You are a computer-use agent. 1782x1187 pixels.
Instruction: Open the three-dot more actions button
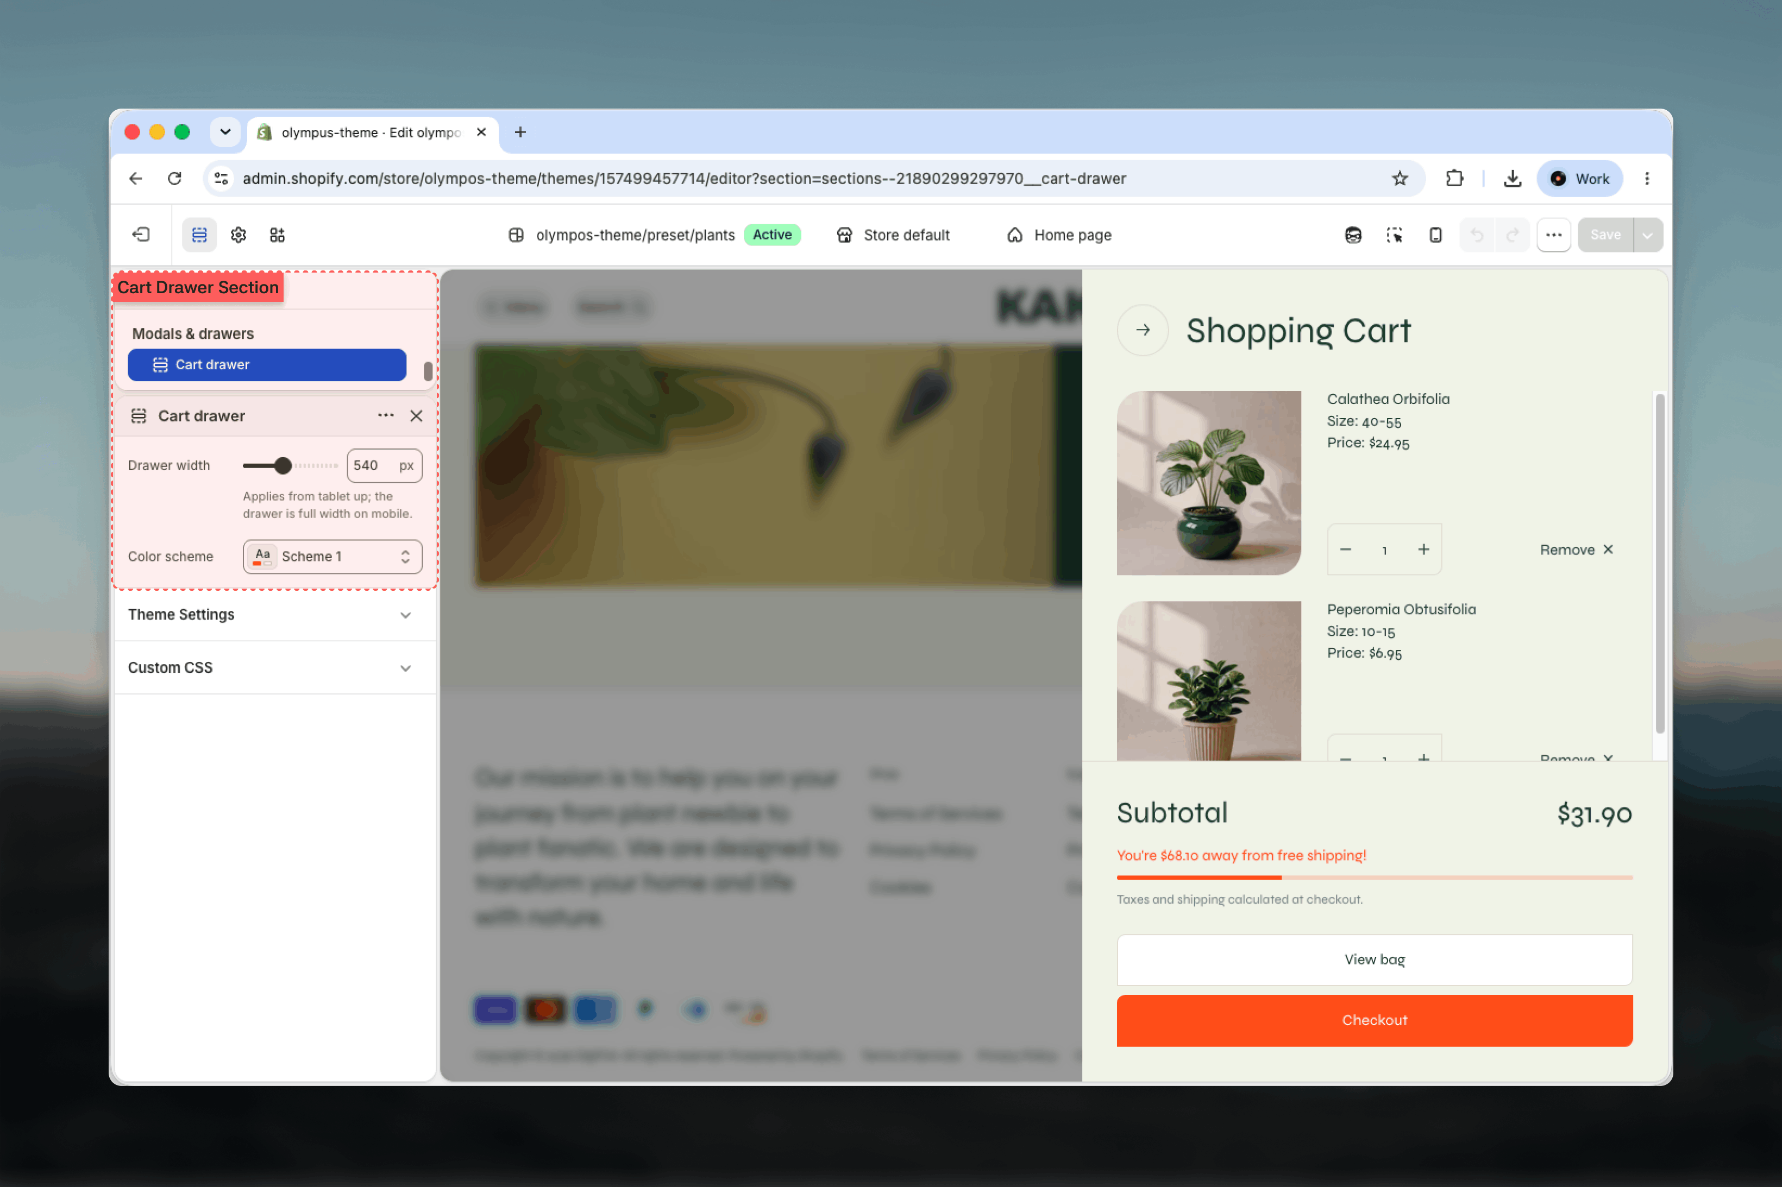click(1553, 235)
